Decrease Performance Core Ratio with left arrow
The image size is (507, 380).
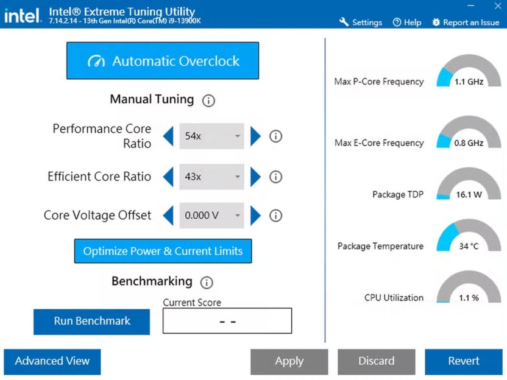pos(169,136)
